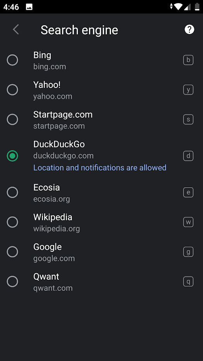Screen dimensions: 203x361
Task: Tap the Yahoo 'y' shortcut badge
Action: point(188,90)
